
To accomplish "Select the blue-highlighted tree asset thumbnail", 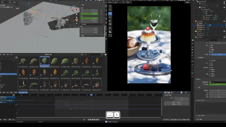I will tap(45, 62).
